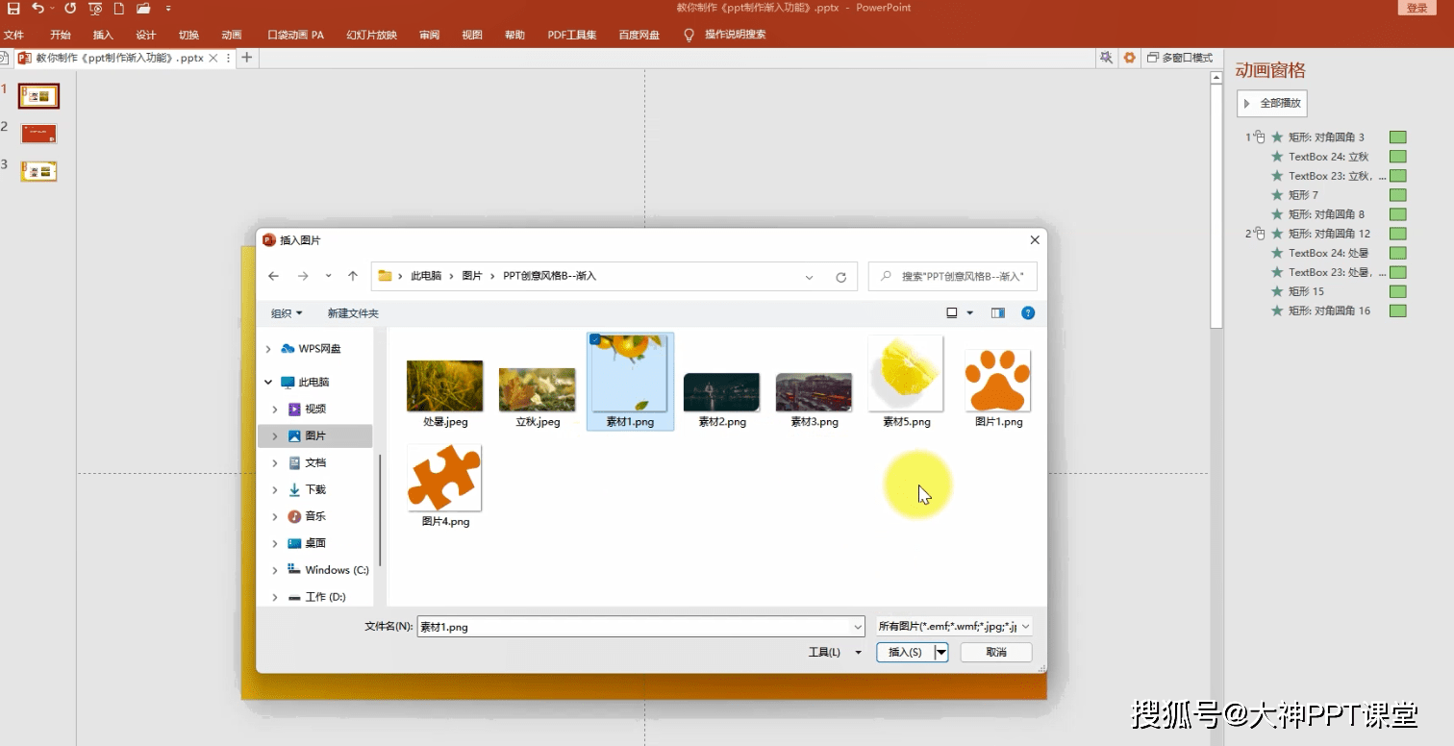Start slideshow from beginning icon

pyautogui.click(x=95, y=9)
